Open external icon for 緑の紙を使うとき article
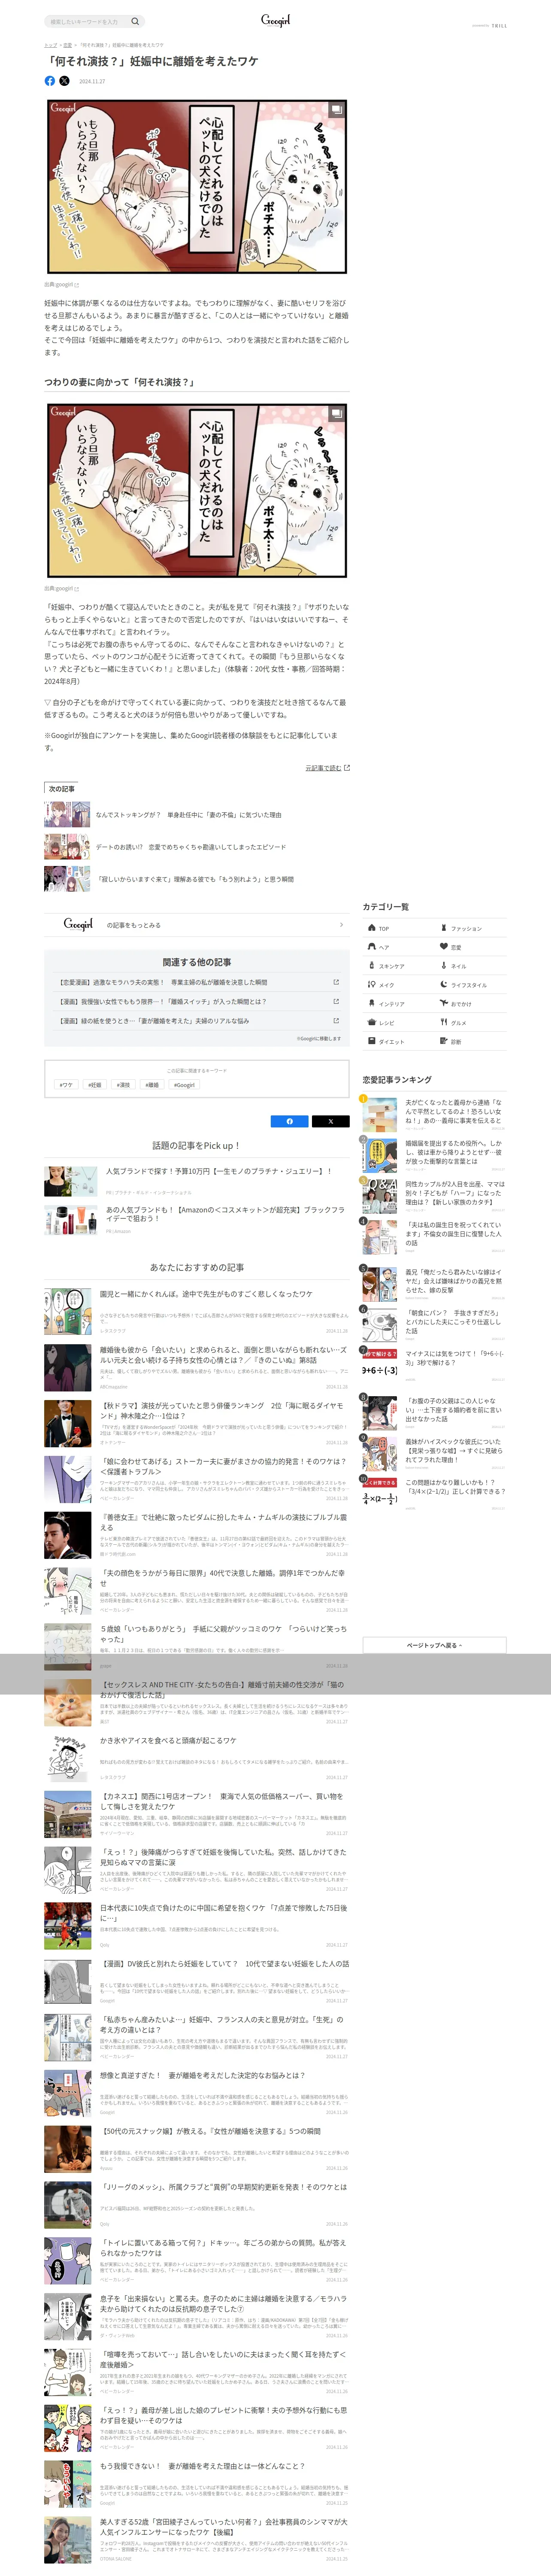Screen dimensions: 551x2576 point(336,1021)
